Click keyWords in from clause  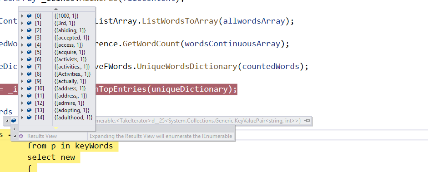(94, 146)
